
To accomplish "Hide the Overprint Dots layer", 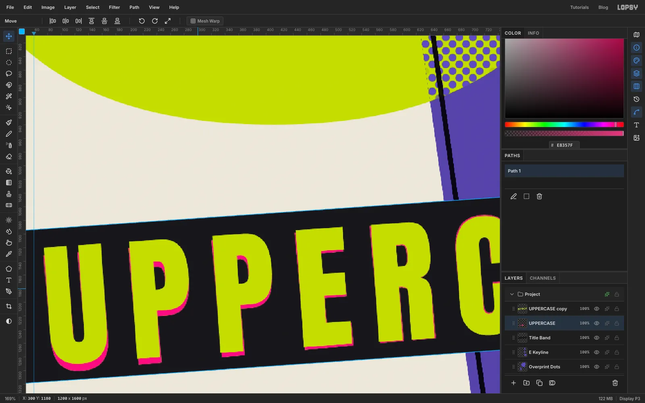I will point(597,367).
